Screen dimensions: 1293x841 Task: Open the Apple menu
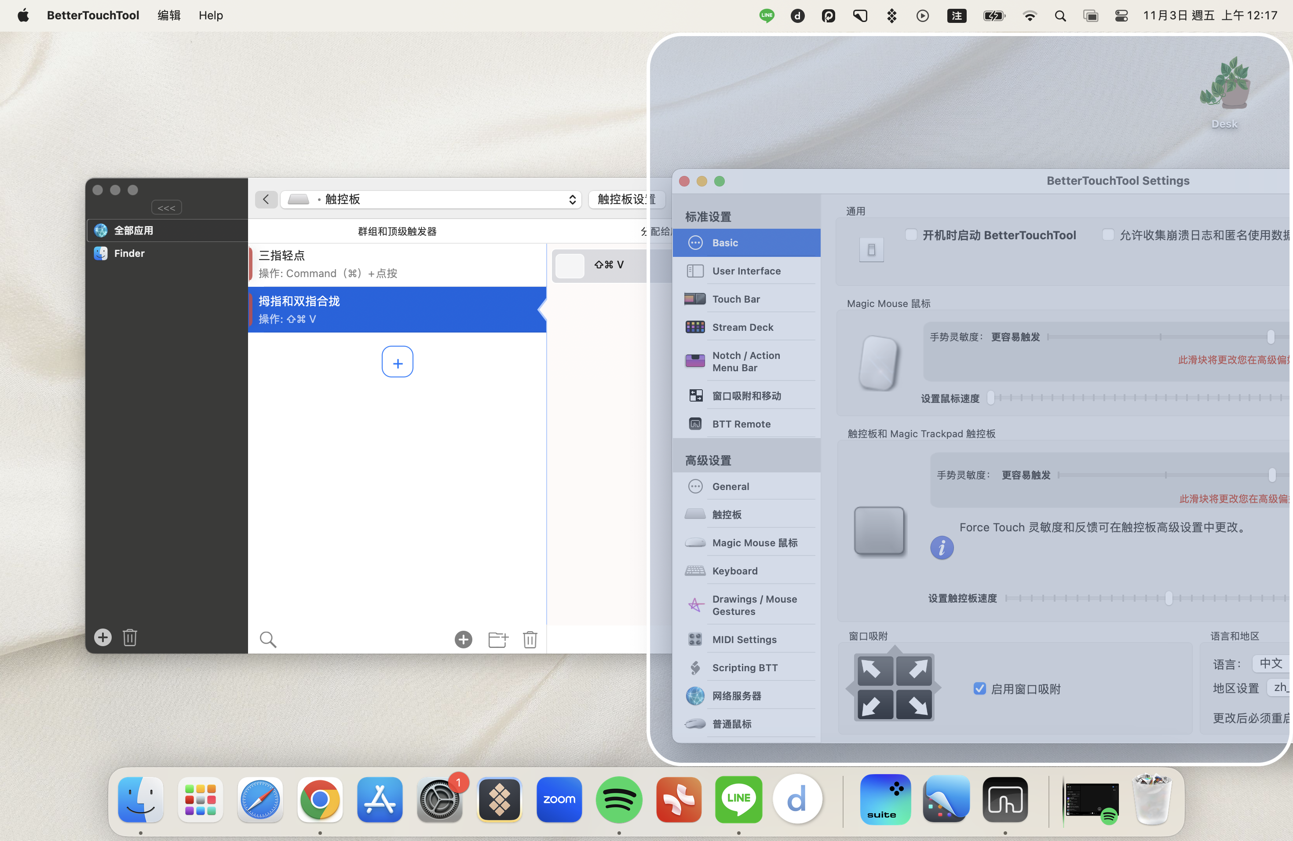tap(23, 16)
